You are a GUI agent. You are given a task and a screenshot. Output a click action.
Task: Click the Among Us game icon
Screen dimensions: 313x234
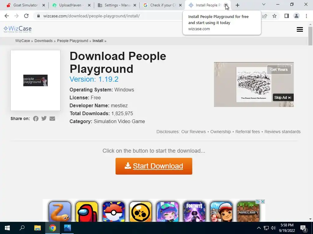pos(87,212)
